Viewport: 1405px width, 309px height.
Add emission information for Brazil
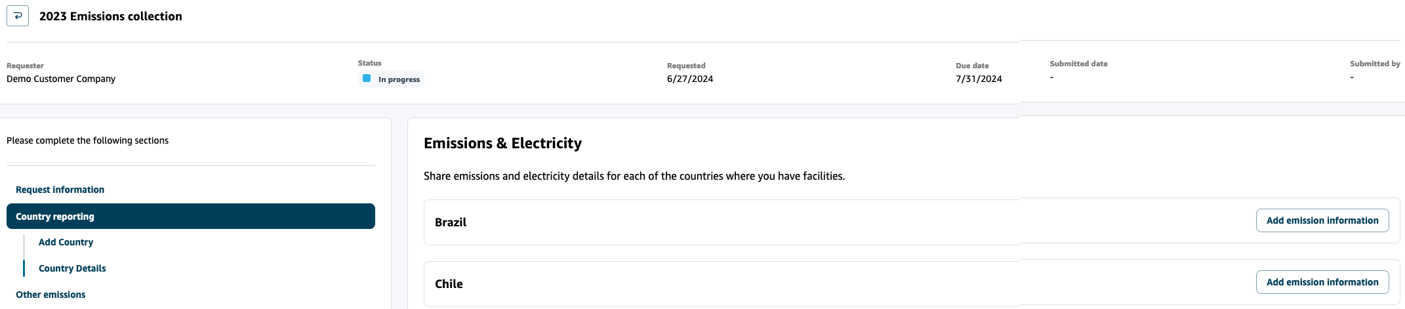point(1322,220)
